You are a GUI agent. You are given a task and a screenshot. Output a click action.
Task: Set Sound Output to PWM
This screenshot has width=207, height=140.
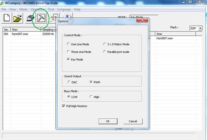91,82
